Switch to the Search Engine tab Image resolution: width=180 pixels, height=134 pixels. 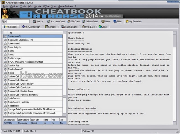click(69, 27)
